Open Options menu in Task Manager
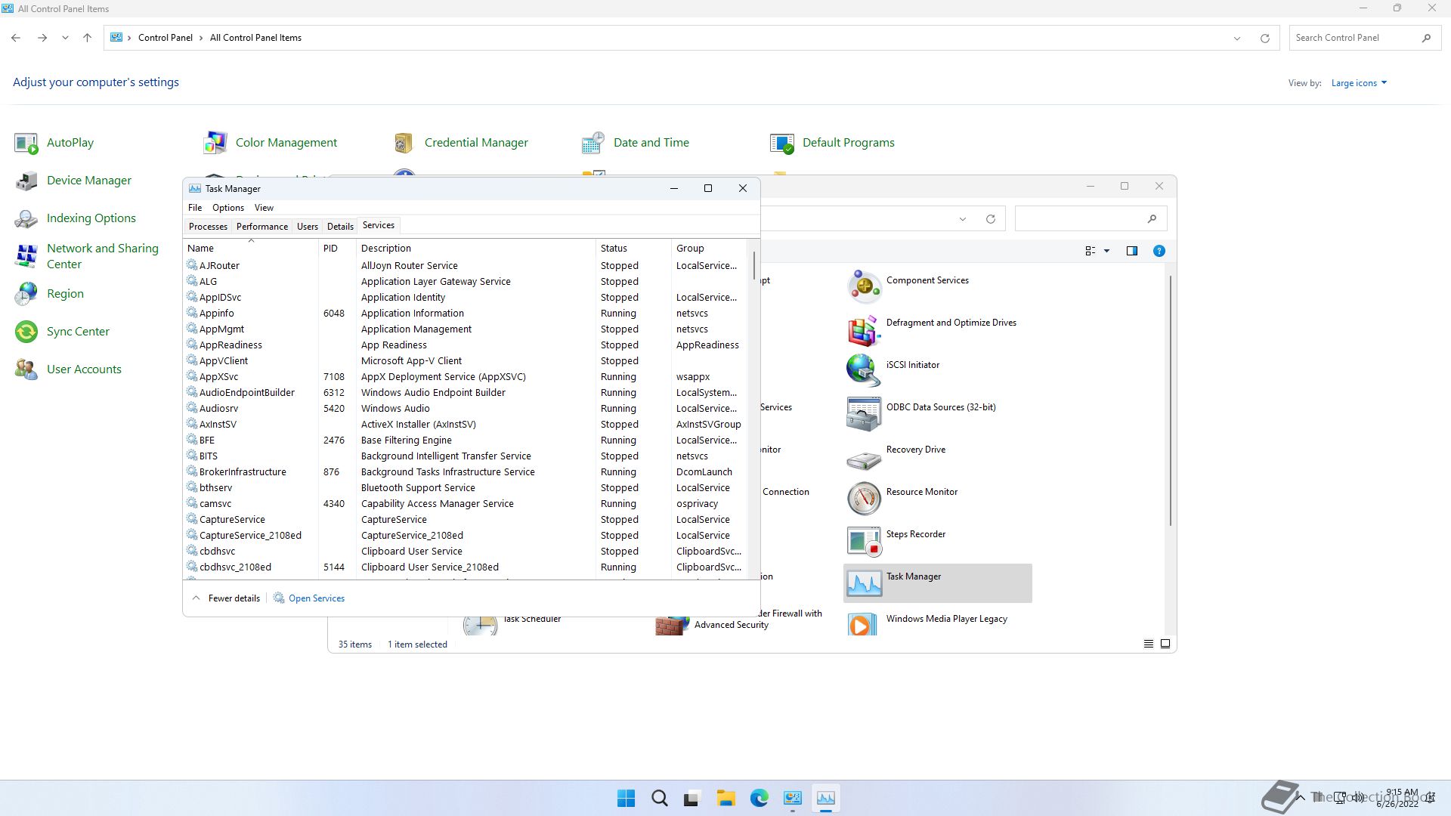The width and height of the screenshot is (1451, 816). point(228,208)
